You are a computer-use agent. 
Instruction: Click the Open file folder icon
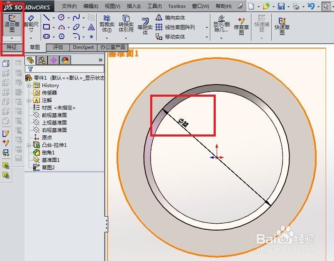pos(266,6)
